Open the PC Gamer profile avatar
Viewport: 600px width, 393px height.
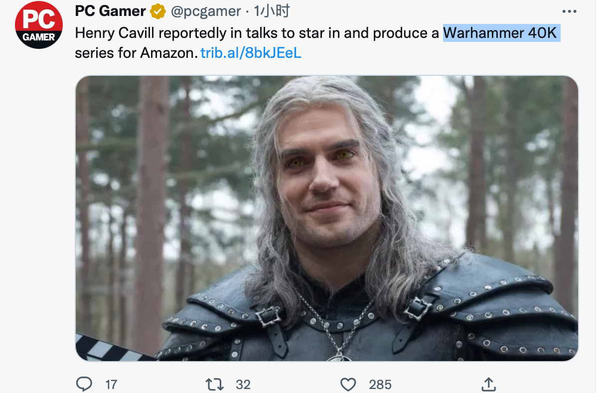39,25
